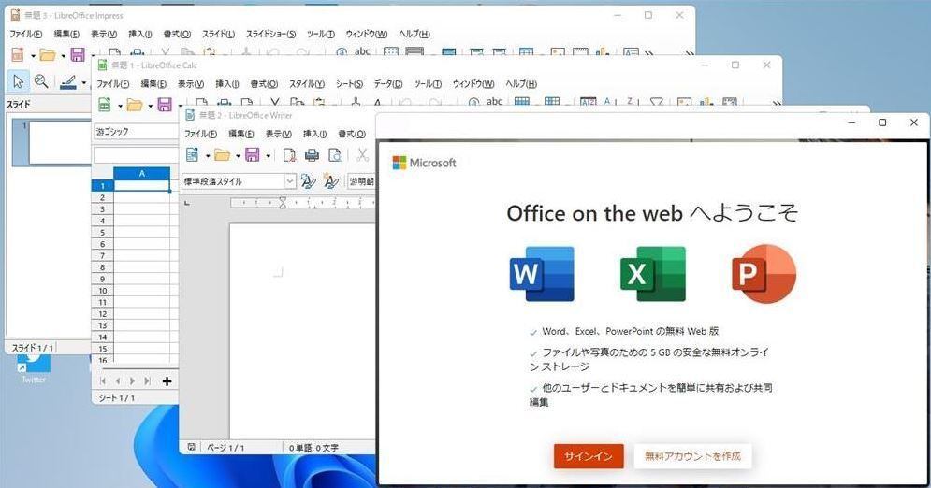The height and width of the screenshot is (488, 931).
Task: Expand New dropdown arrow in Calc toolbar
Action: tap(120, 107)
